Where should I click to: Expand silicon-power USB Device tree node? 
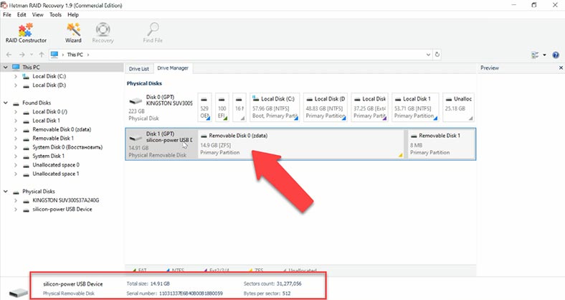(16, 210)
